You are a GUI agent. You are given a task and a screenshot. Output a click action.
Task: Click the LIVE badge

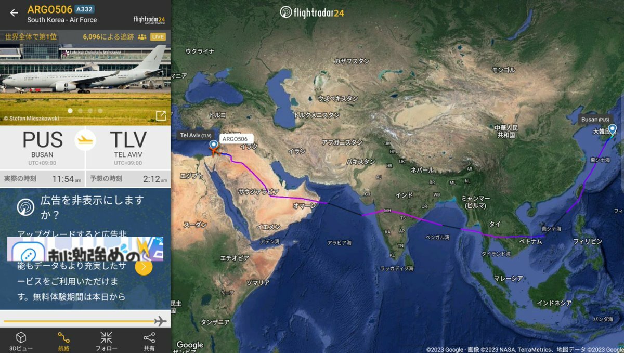pyautogui.click(x=158, y=37)
